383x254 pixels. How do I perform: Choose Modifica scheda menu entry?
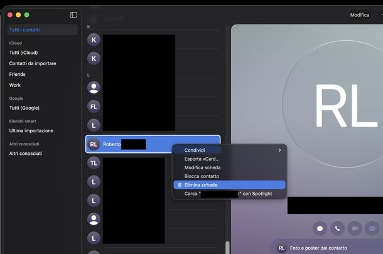[229, 167]
